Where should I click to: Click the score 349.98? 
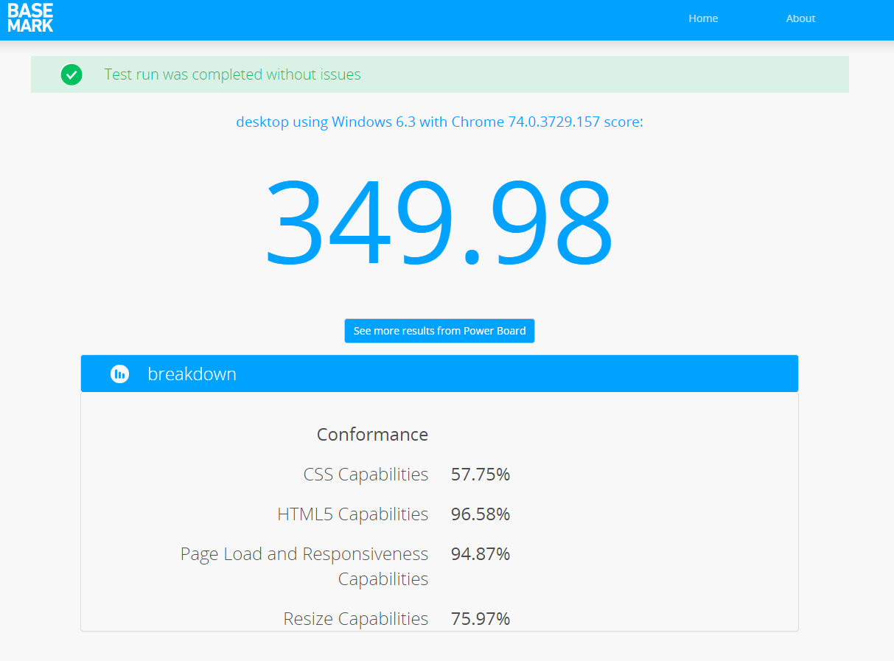point(439,223)
